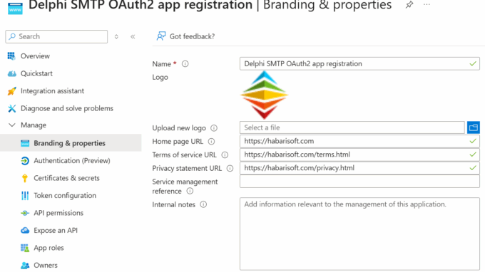Open API permissions

(58, 213)
